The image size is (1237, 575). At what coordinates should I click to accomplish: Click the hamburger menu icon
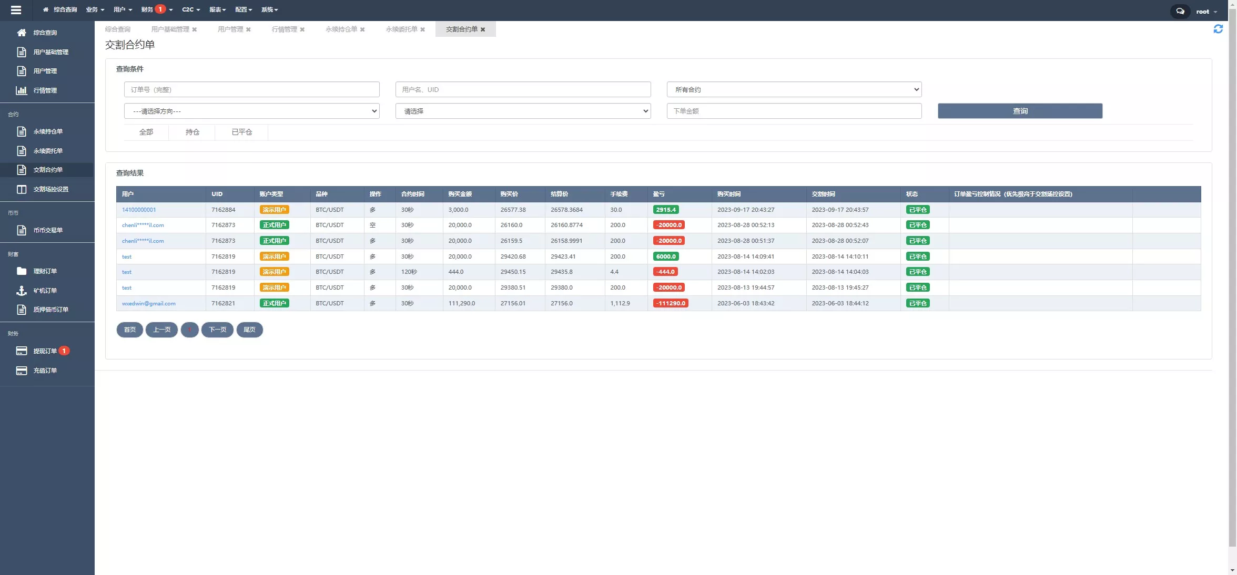(16, 9)
